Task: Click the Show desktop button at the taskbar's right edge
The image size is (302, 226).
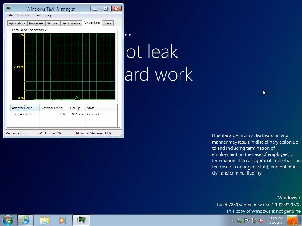Action: pyautogui.click(x=300, y=220)
